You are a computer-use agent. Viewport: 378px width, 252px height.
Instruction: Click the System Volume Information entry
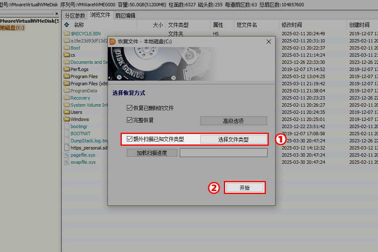pos(89,105)
